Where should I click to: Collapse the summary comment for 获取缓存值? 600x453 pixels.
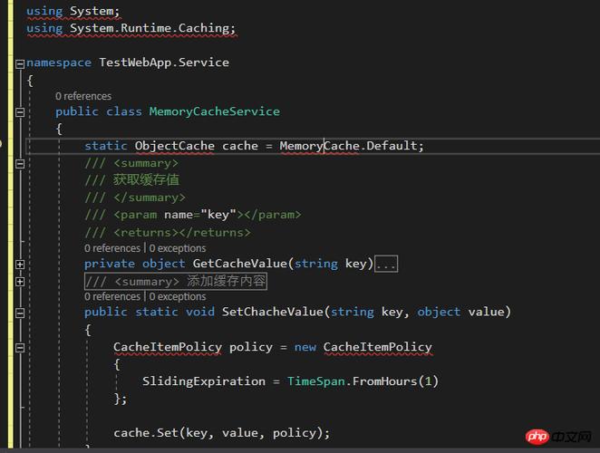pos(20,164)
